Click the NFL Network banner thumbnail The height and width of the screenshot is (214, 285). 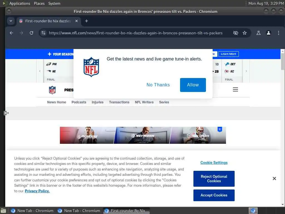tap(143, 135)
